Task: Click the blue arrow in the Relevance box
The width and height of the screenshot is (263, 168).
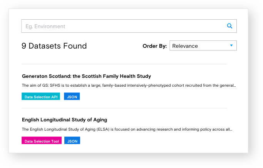Action: point(231,45)
